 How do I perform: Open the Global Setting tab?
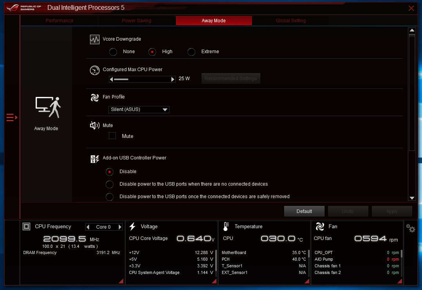291,21
